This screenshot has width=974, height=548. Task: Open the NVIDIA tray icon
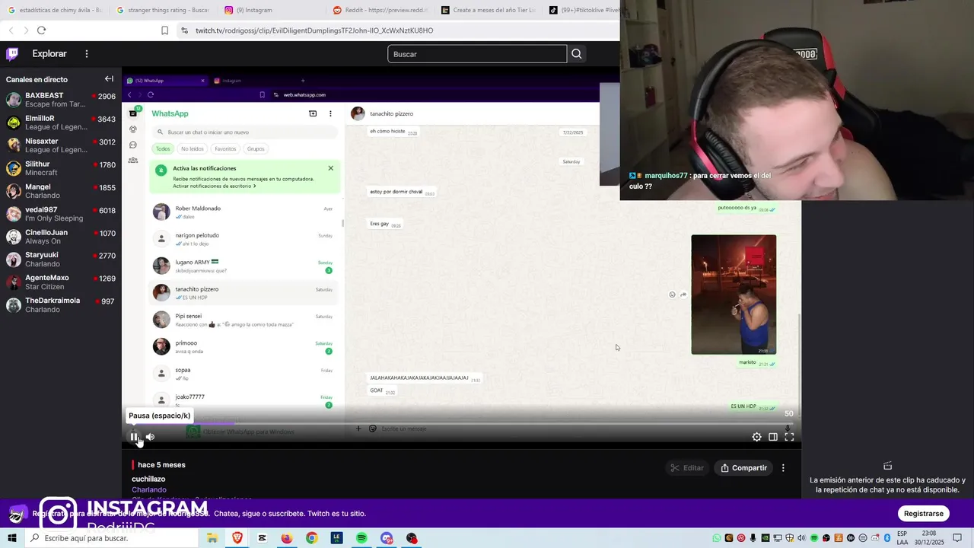pos(766,538)
